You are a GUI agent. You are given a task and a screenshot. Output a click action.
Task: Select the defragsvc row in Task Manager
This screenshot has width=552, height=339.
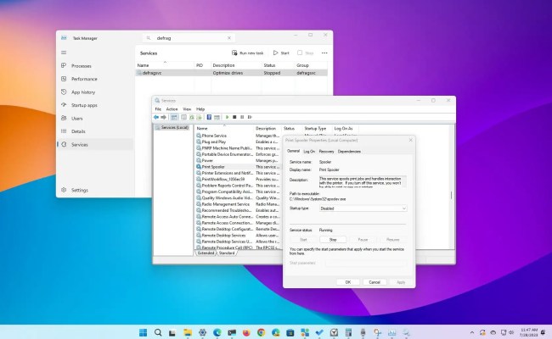point(232,73)
